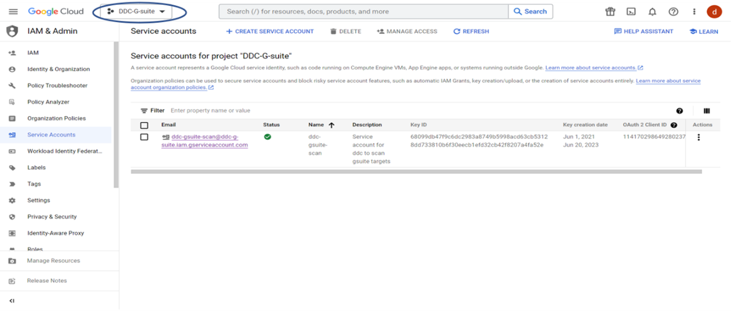Open the row Actions three-dot menu
Viewport: 731px width, 311px height.
pyautogui.click(x=699, y=137)
